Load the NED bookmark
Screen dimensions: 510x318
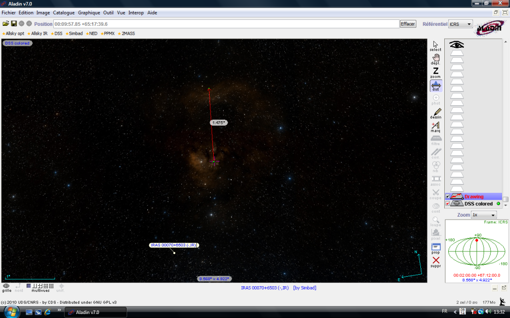click(92, 33)
